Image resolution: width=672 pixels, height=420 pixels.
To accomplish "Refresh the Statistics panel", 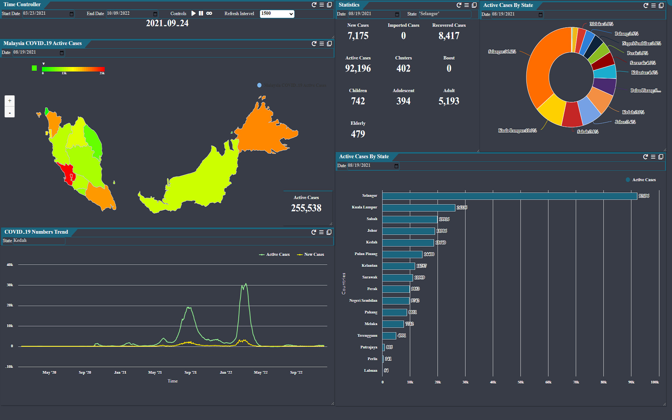I will coord(459,5).
